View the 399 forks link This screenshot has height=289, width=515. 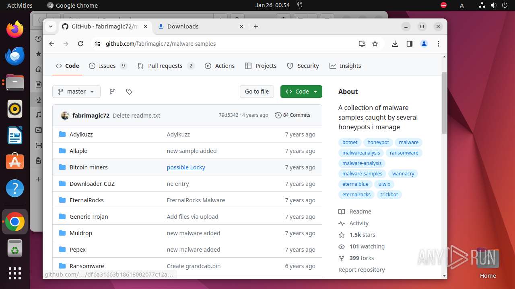tap(356, 258)
